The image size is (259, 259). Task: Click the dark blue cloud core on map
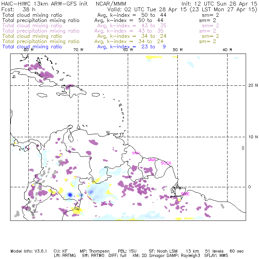(70, 195)
